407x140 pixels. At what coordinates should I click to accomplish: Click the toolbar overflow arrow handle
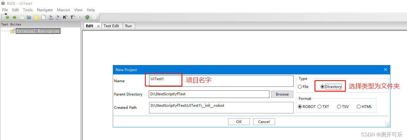pos(6,14)
